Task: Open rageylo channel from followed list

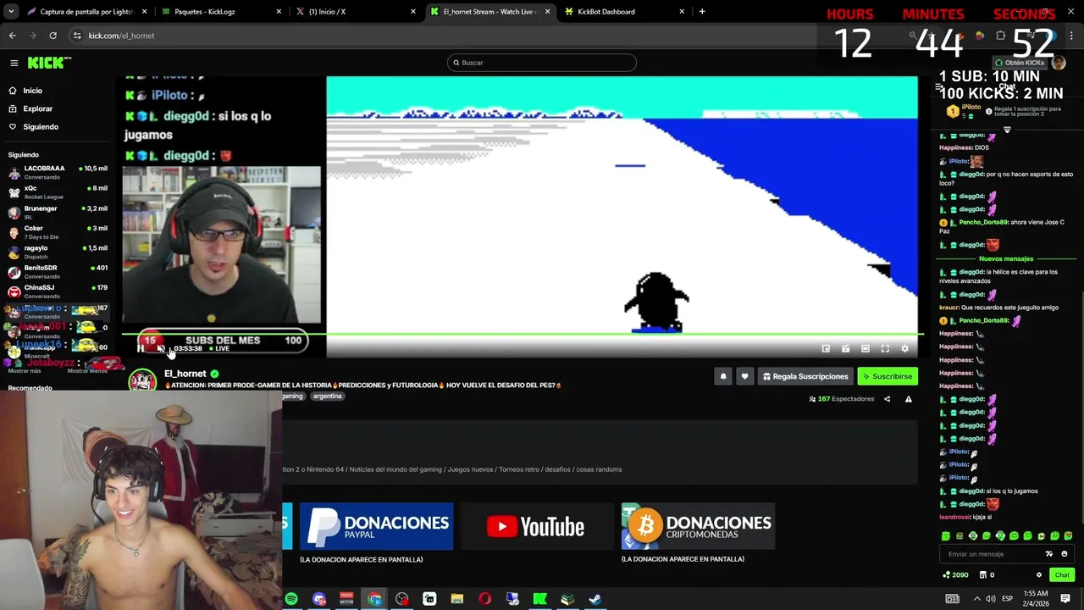Action: click(58, 252)
